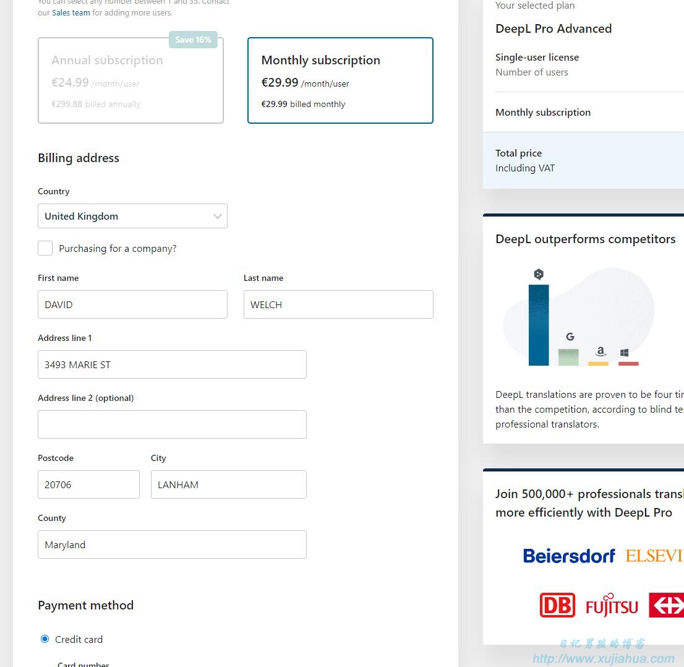Focus the empty Address line 2 field
The height and width of the screenshot is (667, 684).
[x=173, y=424]
